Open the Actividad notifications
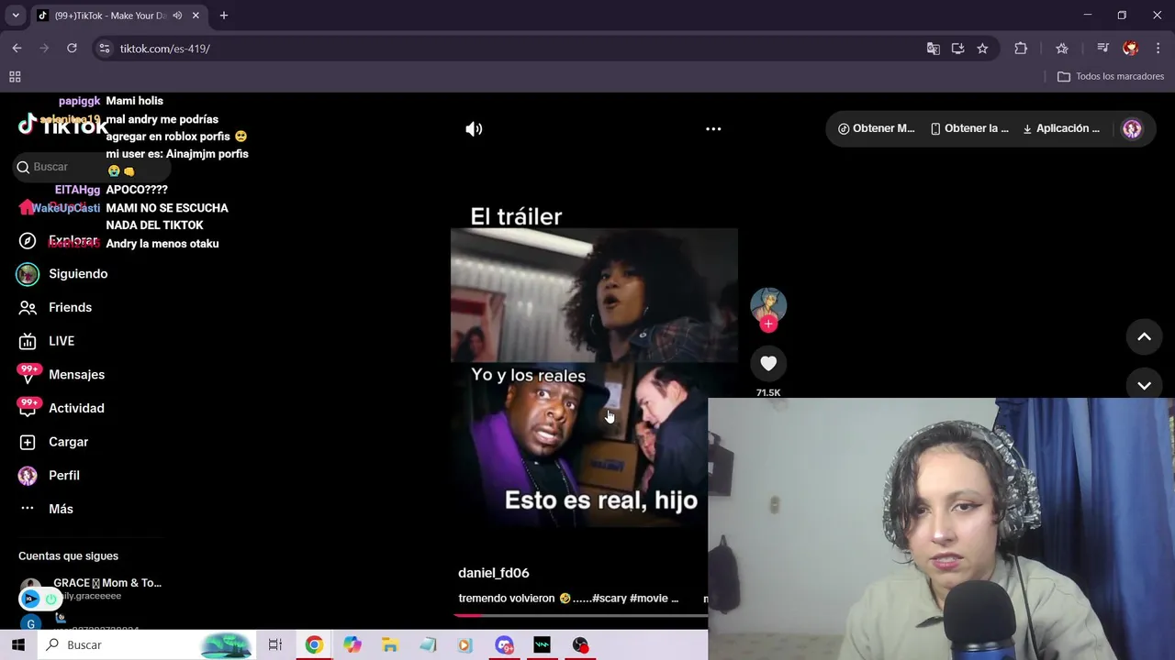 (x=61, y=408)
